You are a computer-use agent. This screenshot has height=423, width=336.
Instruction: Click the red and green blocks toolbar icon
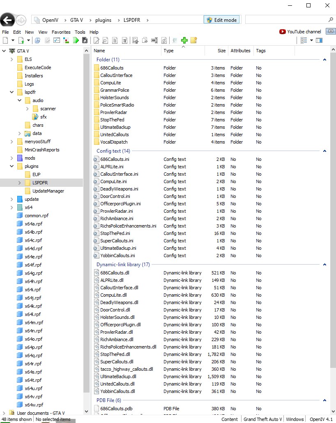point(66,40)
